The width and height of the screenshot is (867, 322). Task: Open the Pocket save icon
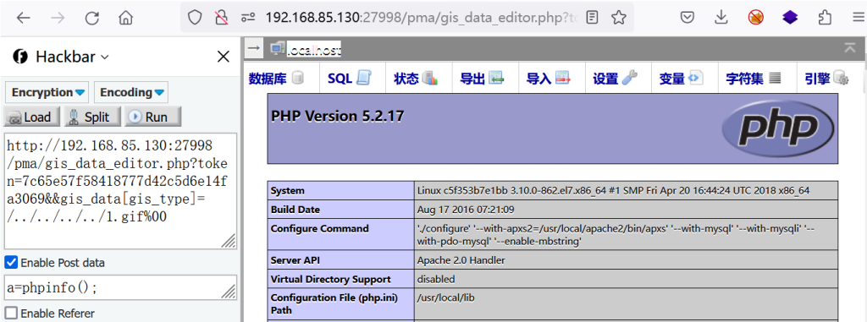coord(687,18)
